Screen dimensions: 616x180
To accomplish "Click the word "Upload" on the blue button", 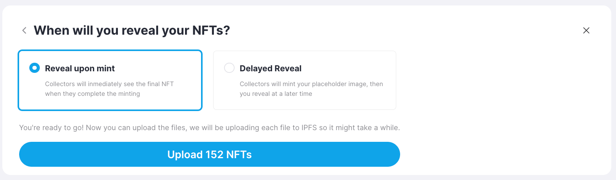I will coord(185,155).
